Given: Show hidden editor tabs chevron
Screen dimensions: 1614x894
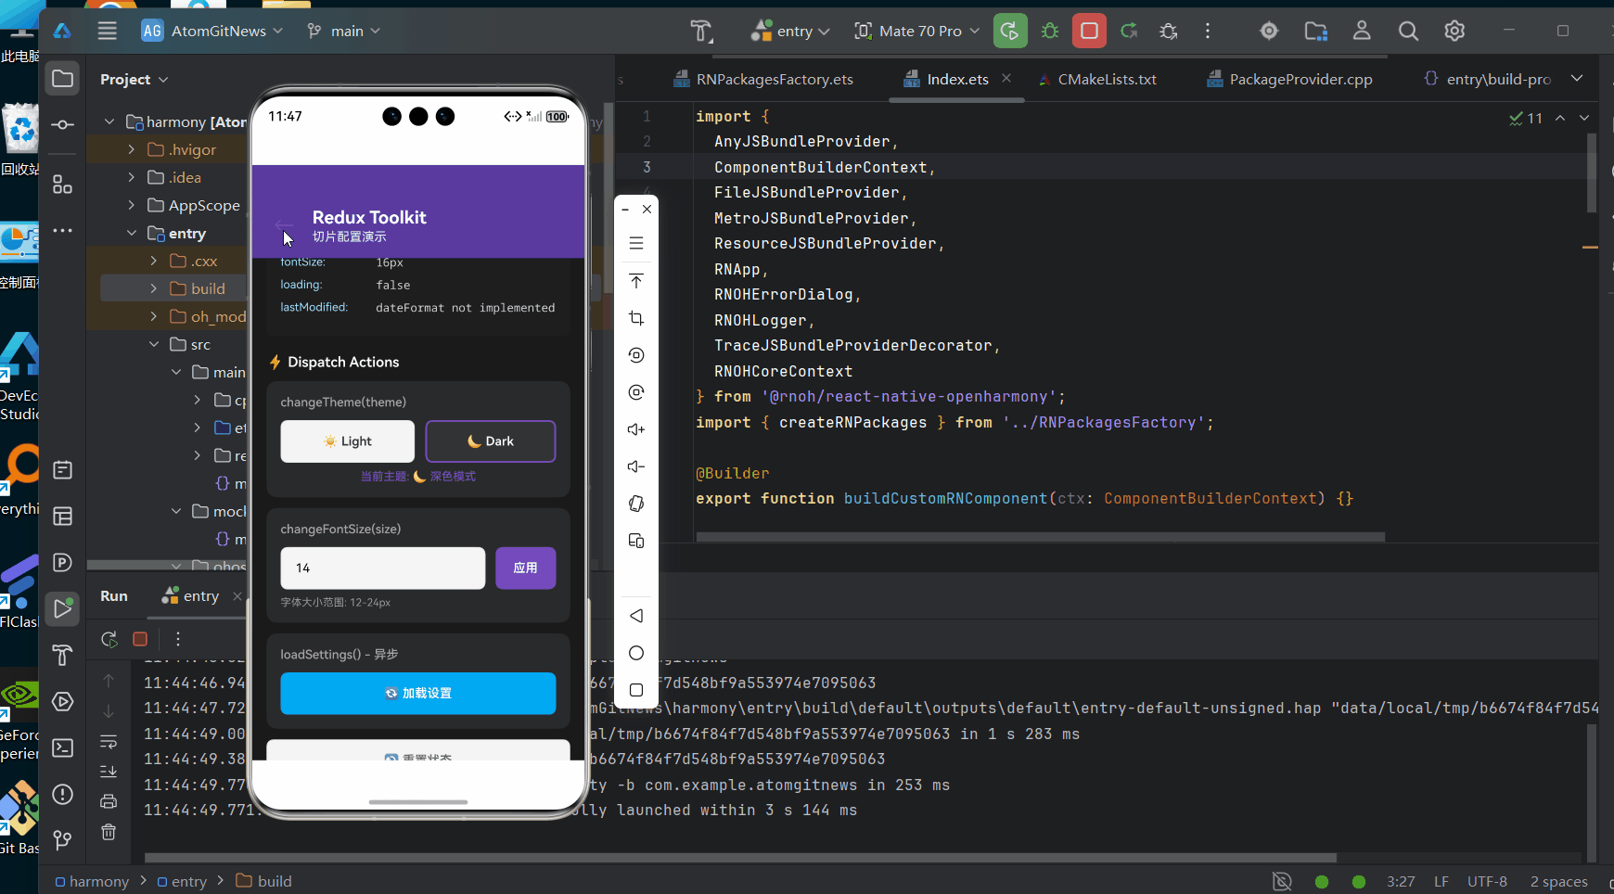Looking at the screenshot, I should pos(1577,79).
